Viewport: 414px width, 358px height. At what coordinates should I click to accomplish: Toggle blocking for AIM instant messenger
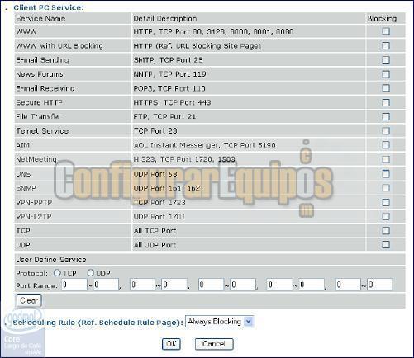click(386, 145)
